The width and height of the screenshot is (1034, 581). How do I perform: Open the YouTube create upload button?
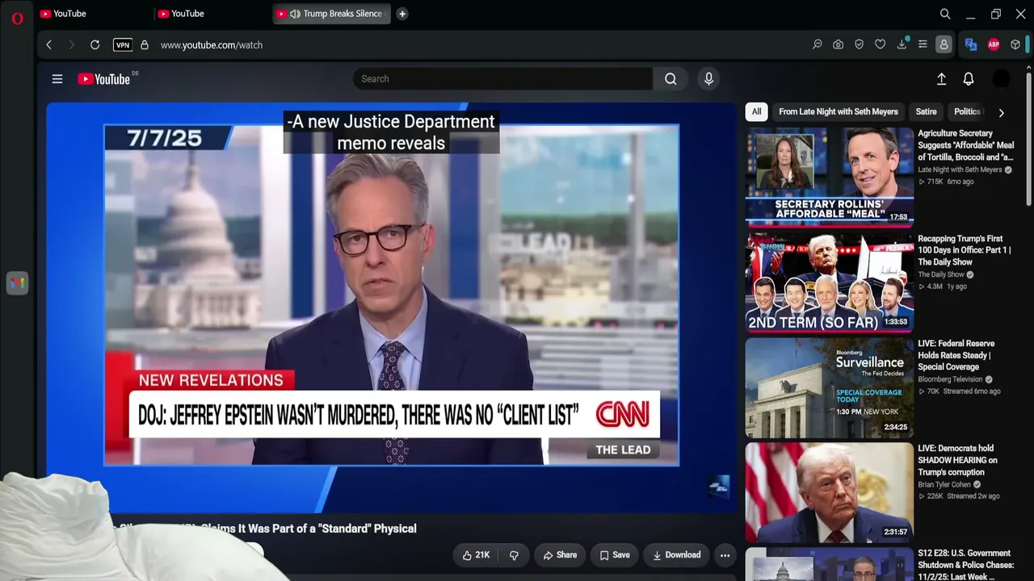pyautogui.click(x=941, y=79)
